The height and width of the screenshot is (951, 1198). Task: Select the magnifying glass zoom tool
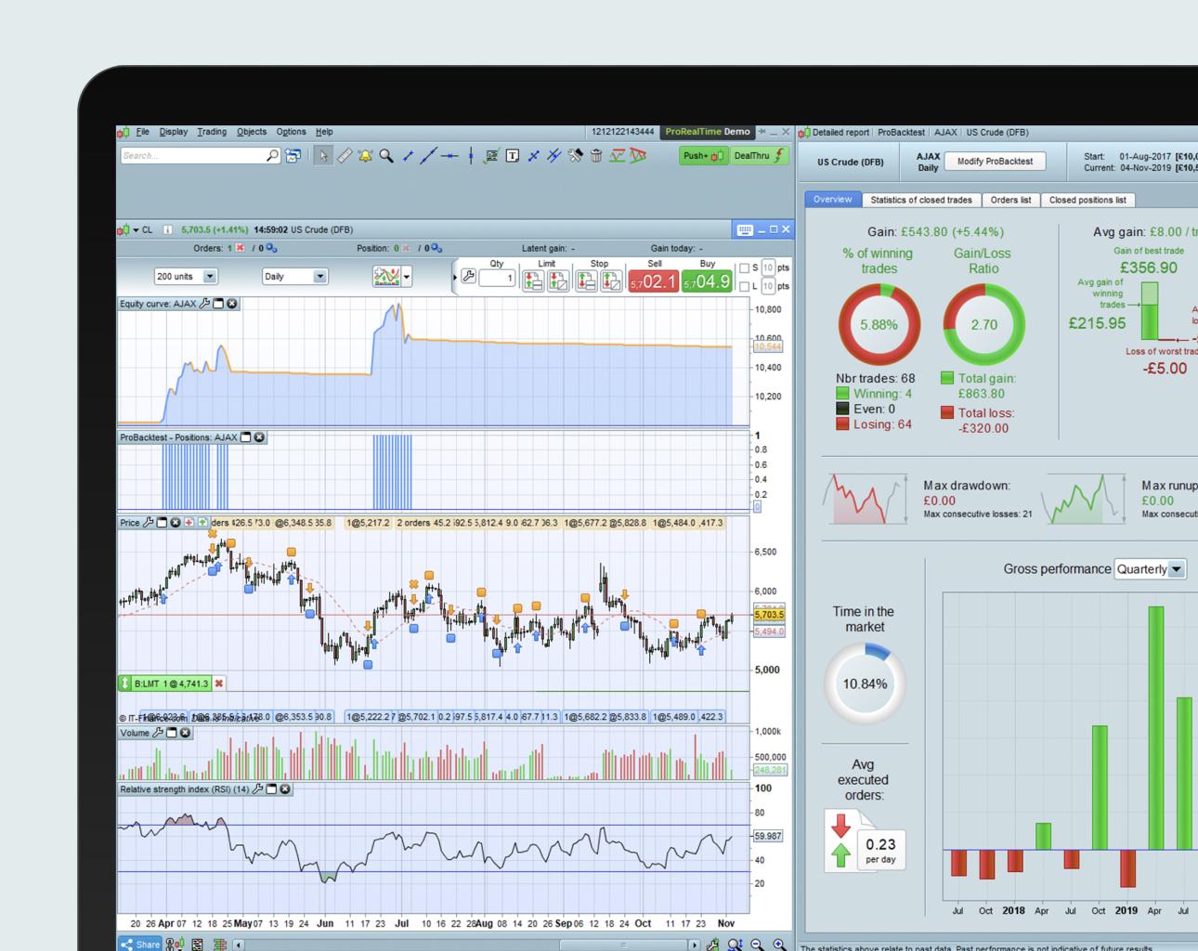pyautogui.click(x=386, y=156)
